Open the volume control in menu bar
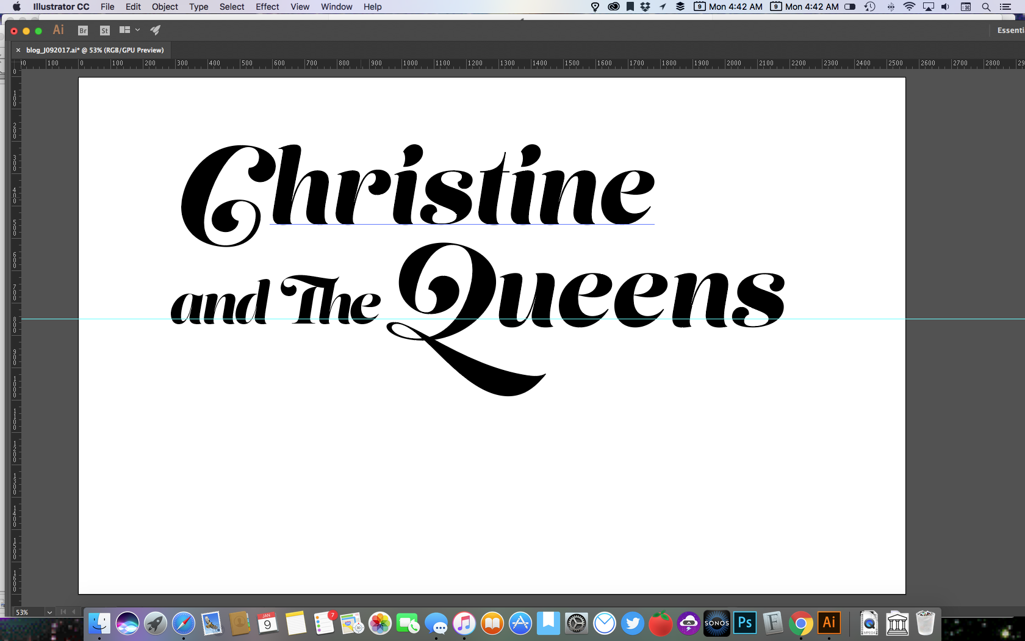Screen dimensions: 1025x641 (945, 7)
